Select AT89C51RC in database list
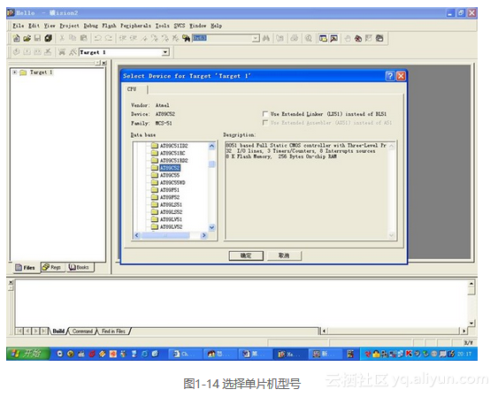Viewport: 498px width, 397px height. (x=172, y=153)
